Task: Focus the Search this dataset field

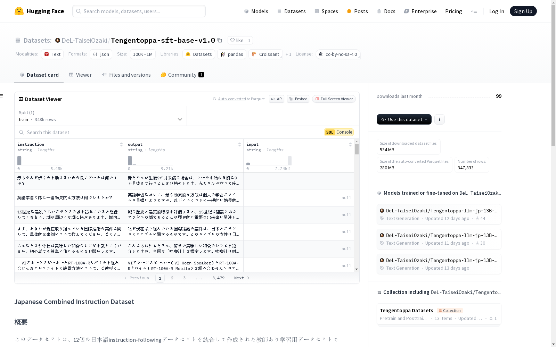Action: tap(167, 132)
